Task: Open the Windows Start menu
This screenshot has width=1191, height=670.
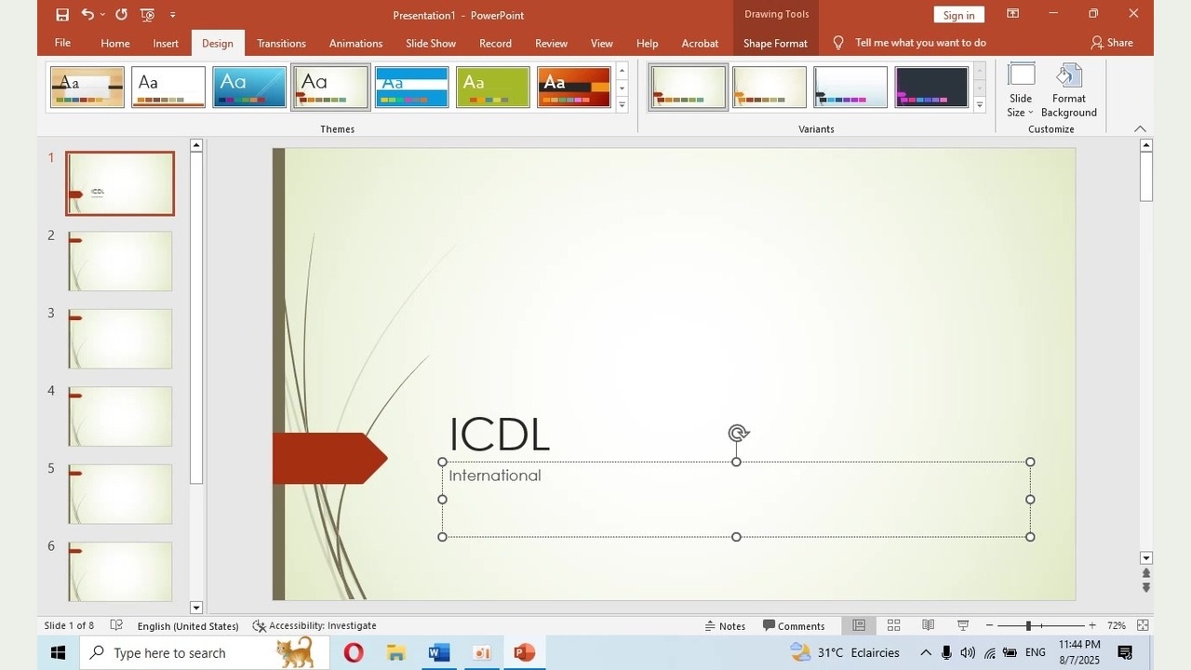Action: point(58,652)
